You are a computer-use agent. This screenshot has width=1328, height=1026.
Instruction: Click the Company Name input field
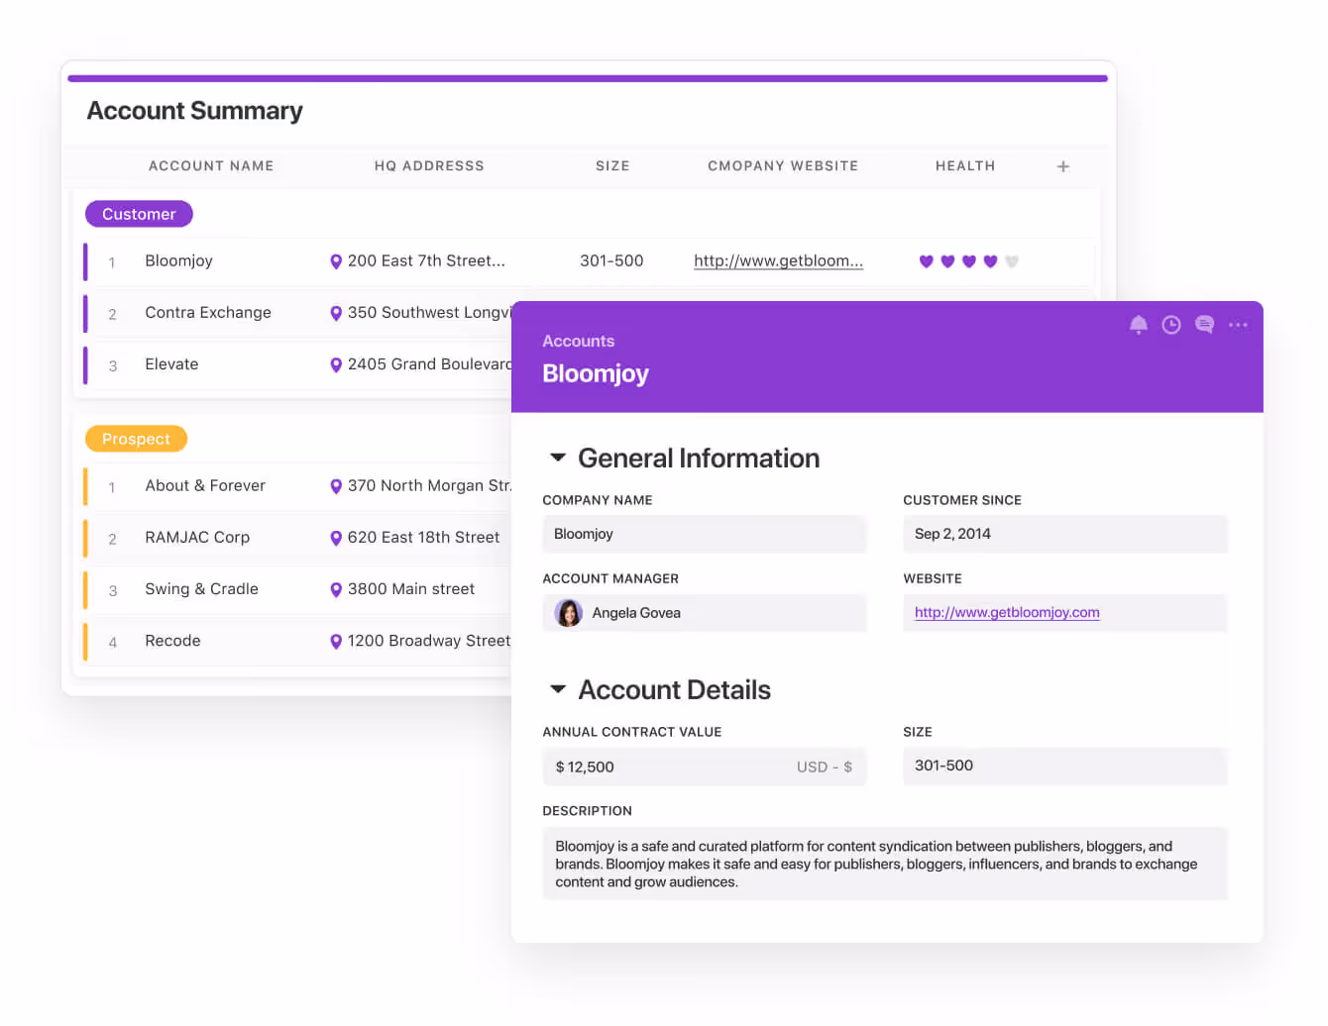(704, 535)
